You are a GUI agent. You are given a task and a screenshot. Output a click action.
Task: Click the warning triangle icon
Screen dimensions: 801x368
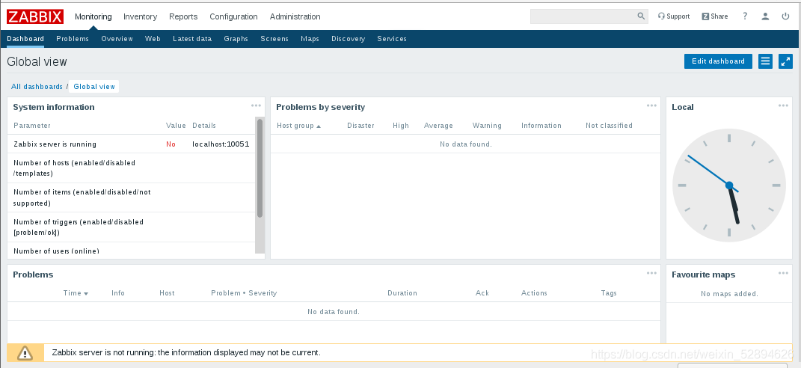[25, 353]
